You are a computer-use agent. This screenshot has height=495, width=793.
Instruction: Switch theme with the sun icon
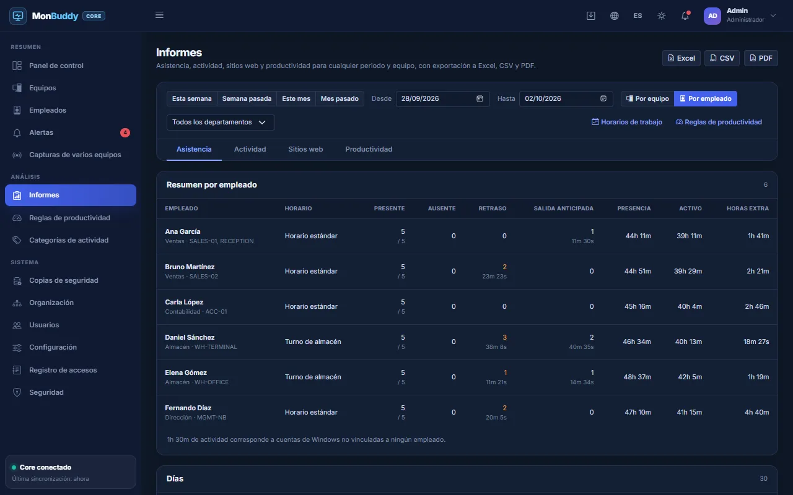point(662,15)
